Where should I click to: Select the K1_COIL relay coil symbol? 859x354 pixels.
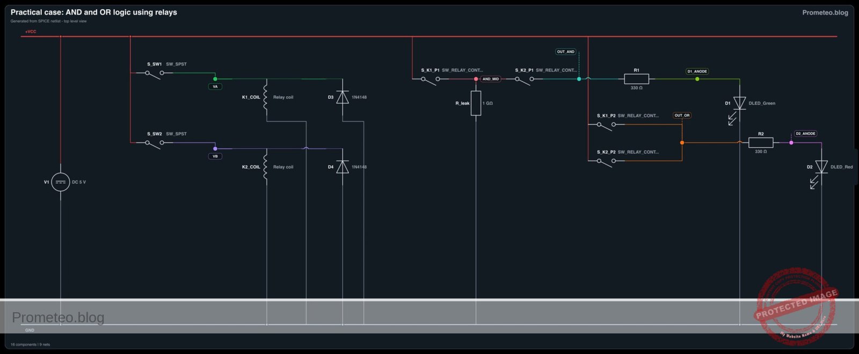[266, 97]
